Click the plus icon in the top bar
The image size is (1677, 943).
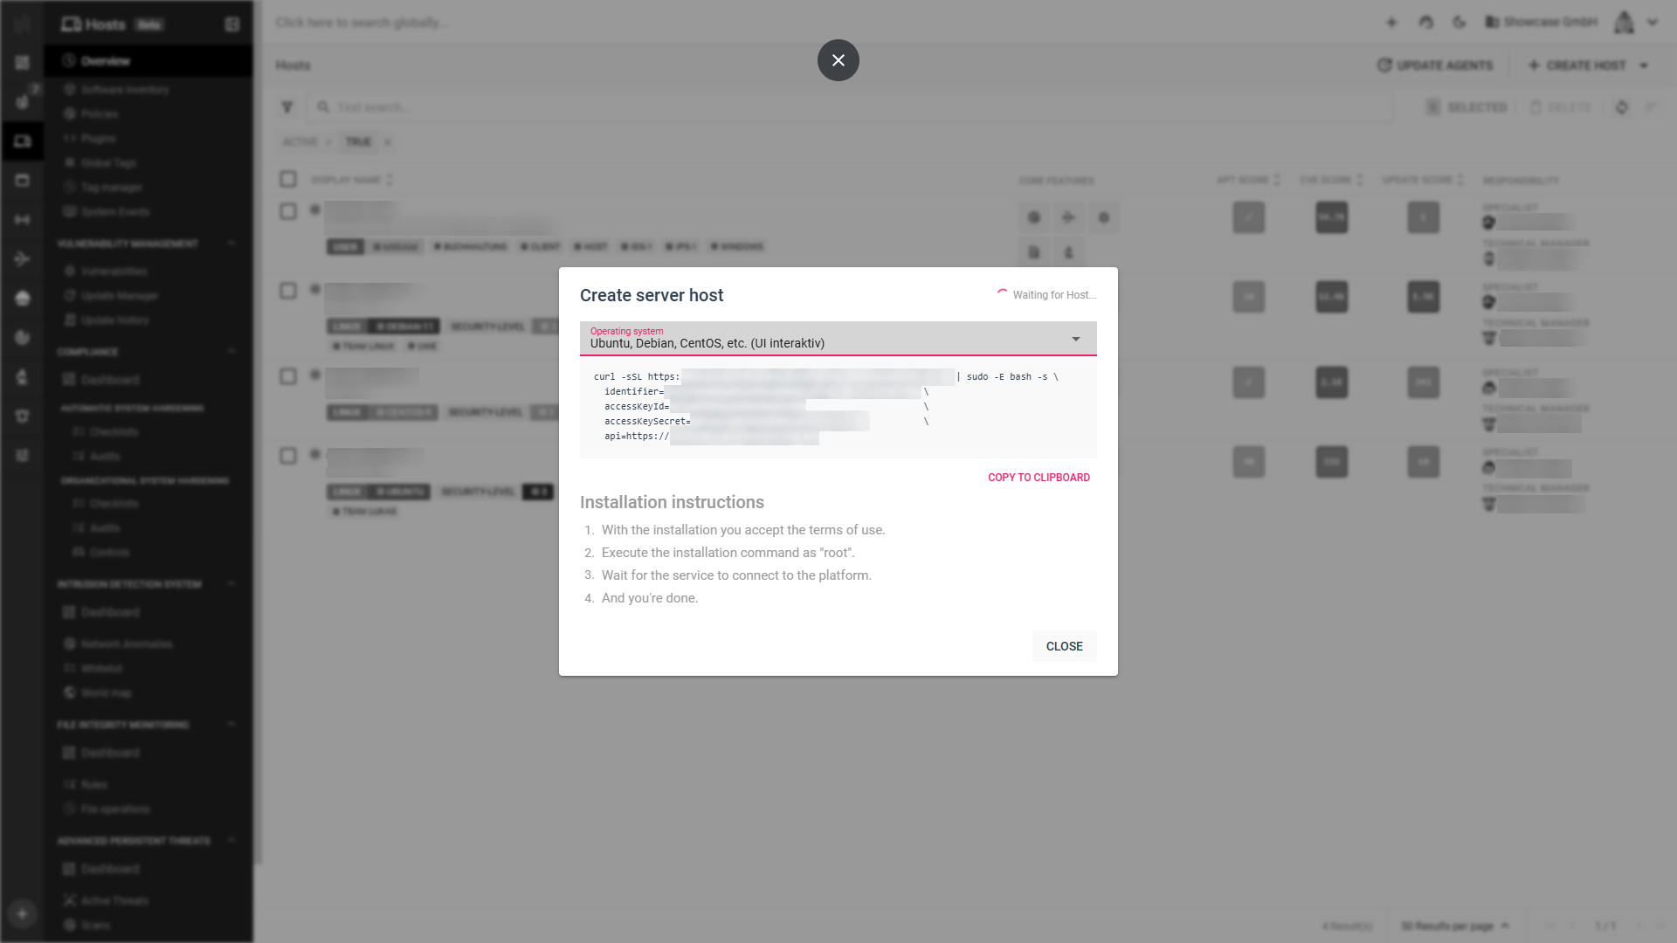(x=1391, y=23)
